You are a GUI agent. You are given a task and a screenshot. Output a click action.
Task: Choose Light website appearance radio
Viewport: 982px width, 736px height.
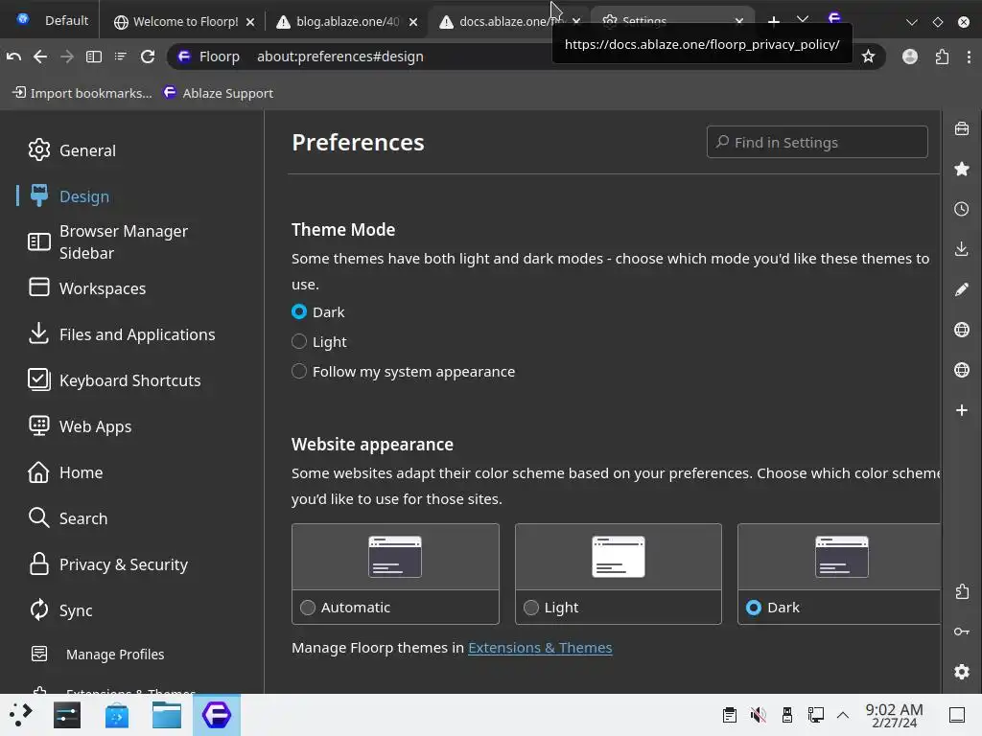tap(531, 607)
